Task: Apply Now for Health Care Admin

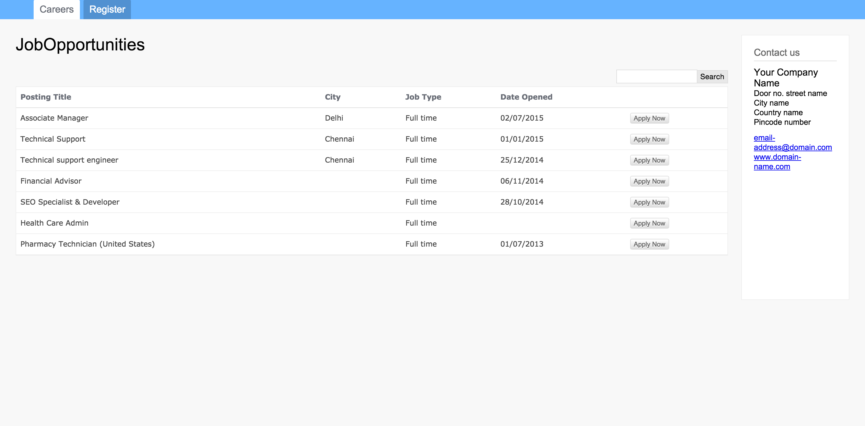Action: point(649,223)
